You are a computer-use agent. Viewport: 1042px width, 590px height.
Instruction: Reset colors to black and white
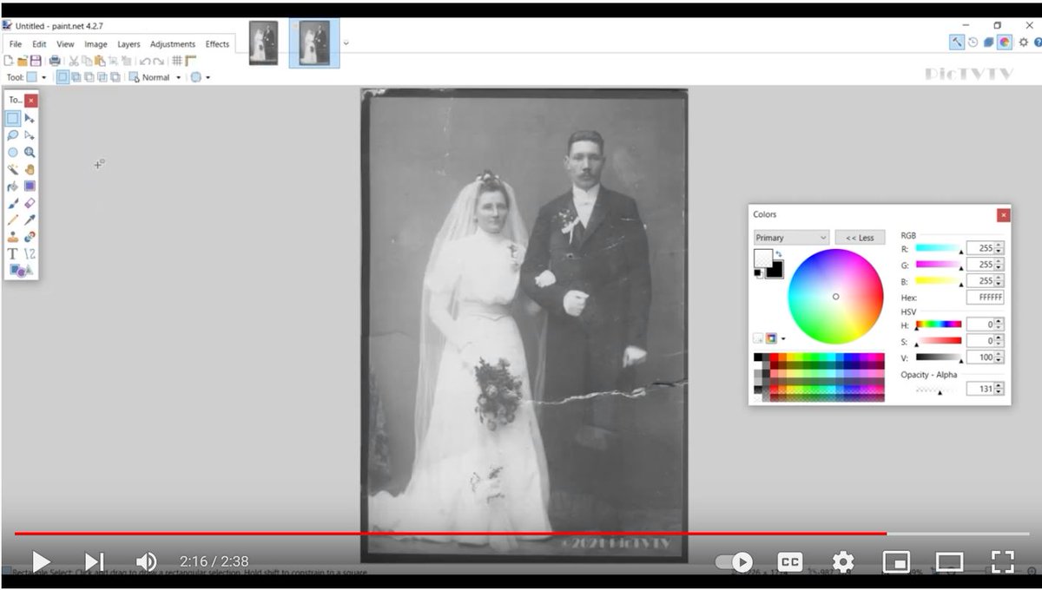[x=758, y=272]
